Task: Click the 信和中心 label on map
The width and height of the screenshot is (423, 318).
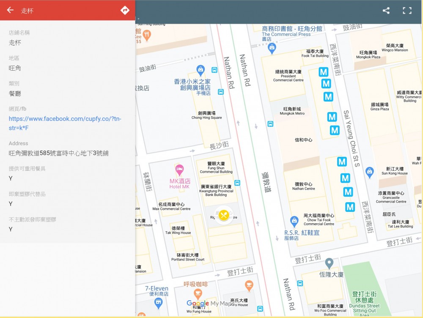Action: point(303,140)
